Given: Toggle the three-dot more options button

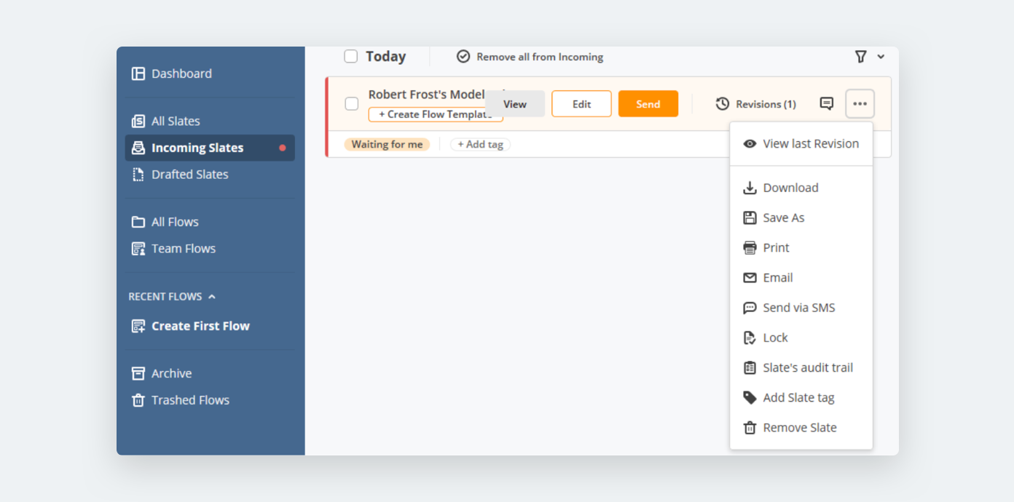Looking at the screenshot, I should click(860, 103).
